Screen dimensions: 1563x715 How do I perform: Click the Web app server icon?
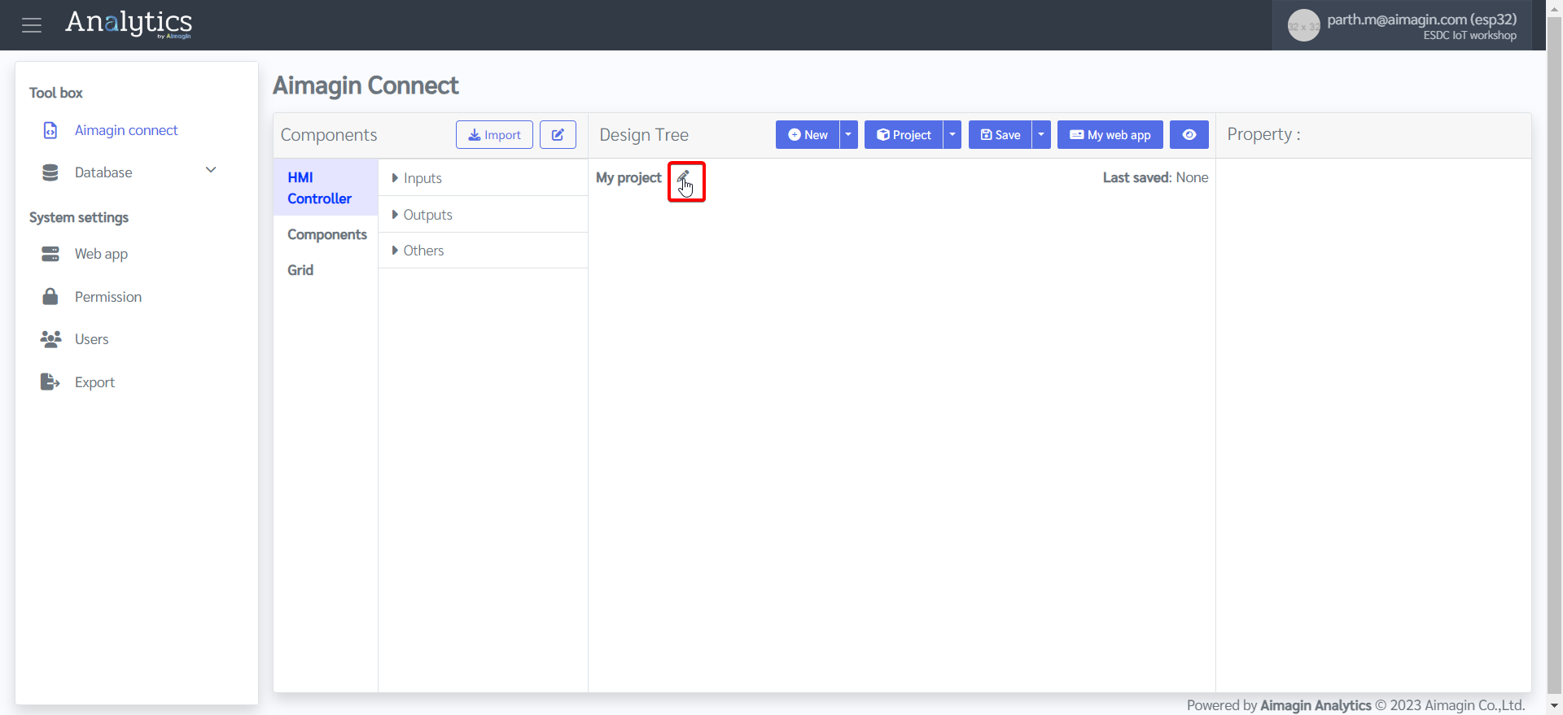click(x=50, y=254)
